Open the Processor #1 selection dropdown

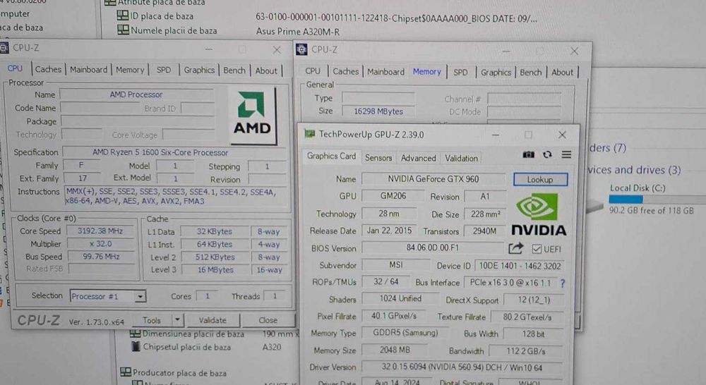(140, 296)
